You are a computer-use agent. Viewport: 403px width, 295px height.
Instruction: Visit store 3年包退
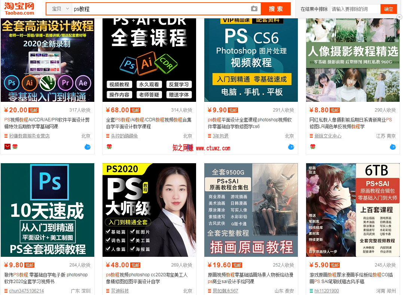pos(220,136)
